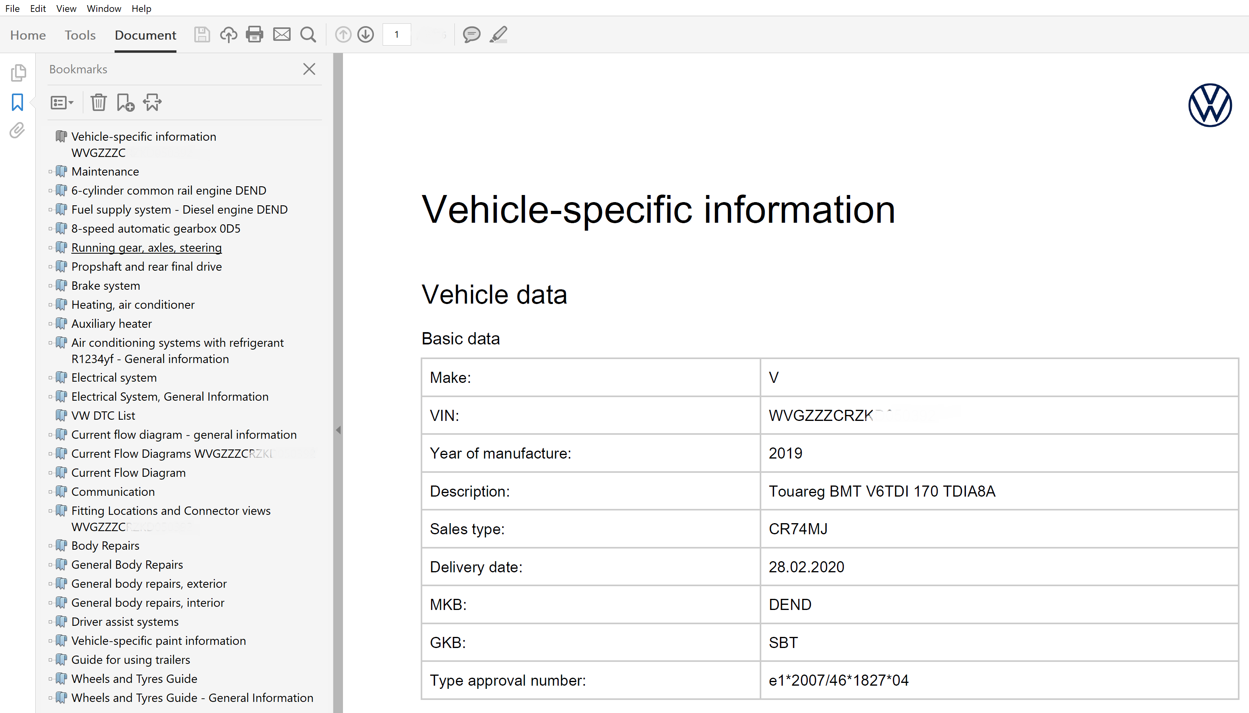The image size is (1249, 713).
Task: Send document by email envelope icon
Action: coord(282,35)
